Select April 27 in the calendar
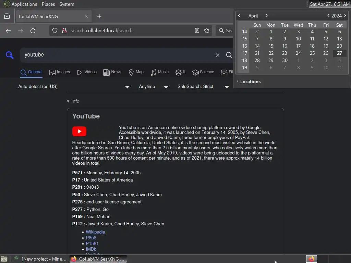 (x=339, y=53)
